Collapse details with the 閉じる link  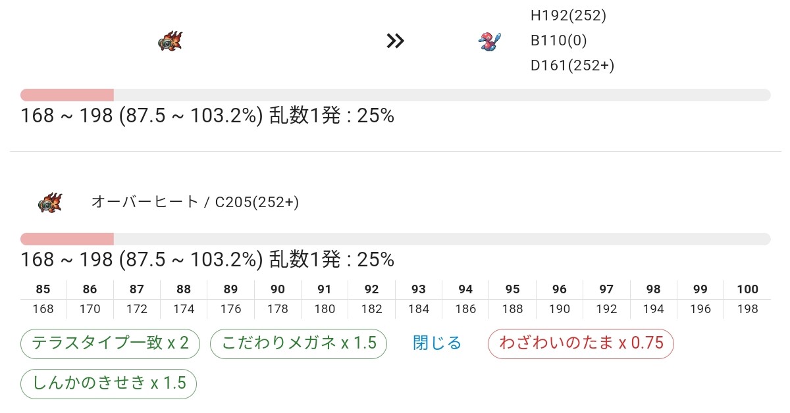[437, 343]
